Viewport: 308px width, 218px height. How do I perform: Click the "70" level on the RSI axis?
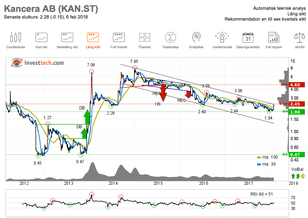pyautogui.click(x=293, y=198)
